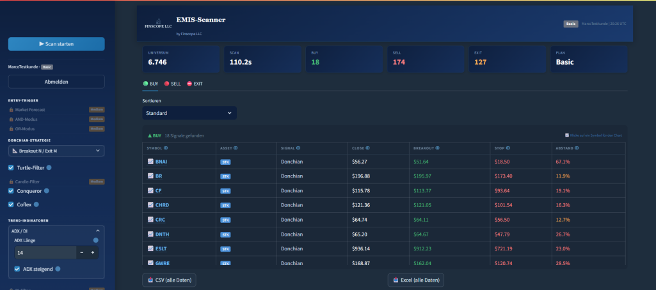Click the info icon next to Conqueror
This screenshot has width=656, height=290.
click(x=47, y=191)
